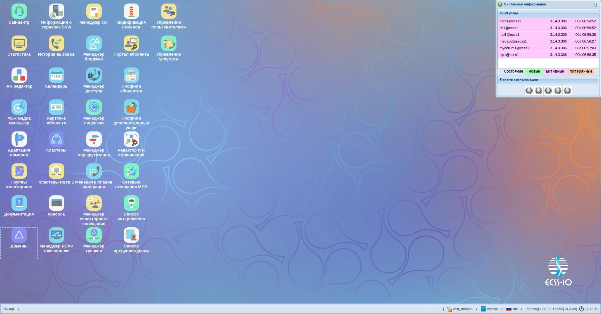Open the rus language dropdown

(x=514, y=309)
